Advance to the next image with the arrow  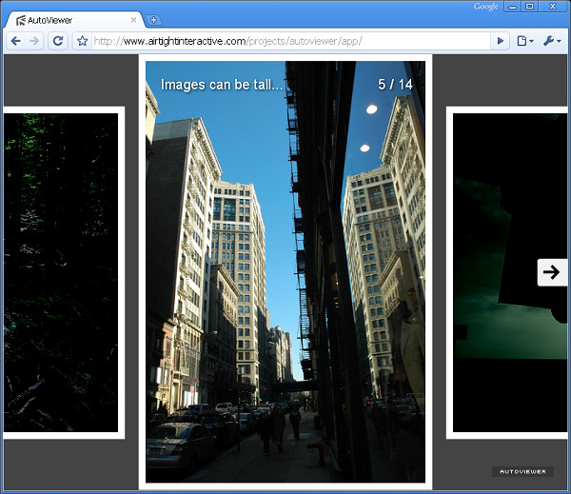551,272
